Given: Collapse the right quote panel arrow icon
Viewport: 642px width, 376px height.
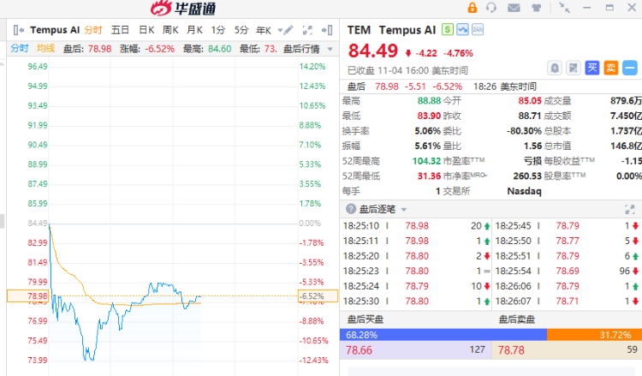Looking at the screenshot, I should click(x=327, y=30).
